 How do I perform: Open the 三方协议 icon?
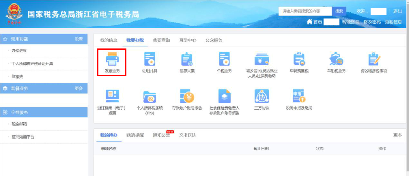[262, 96]
